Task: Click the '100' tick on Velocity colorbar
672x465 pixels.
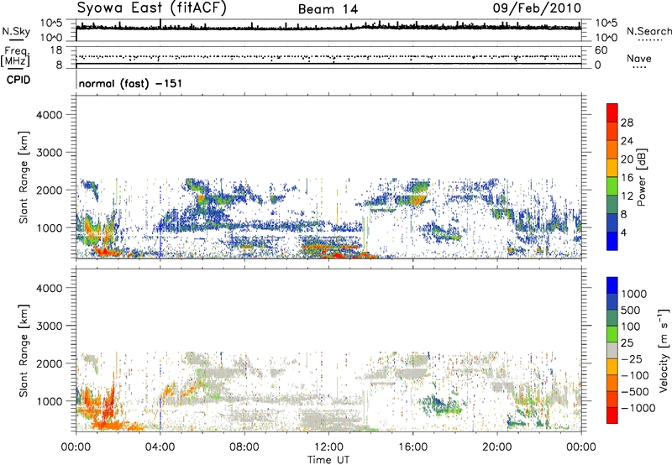Action: 631,327
